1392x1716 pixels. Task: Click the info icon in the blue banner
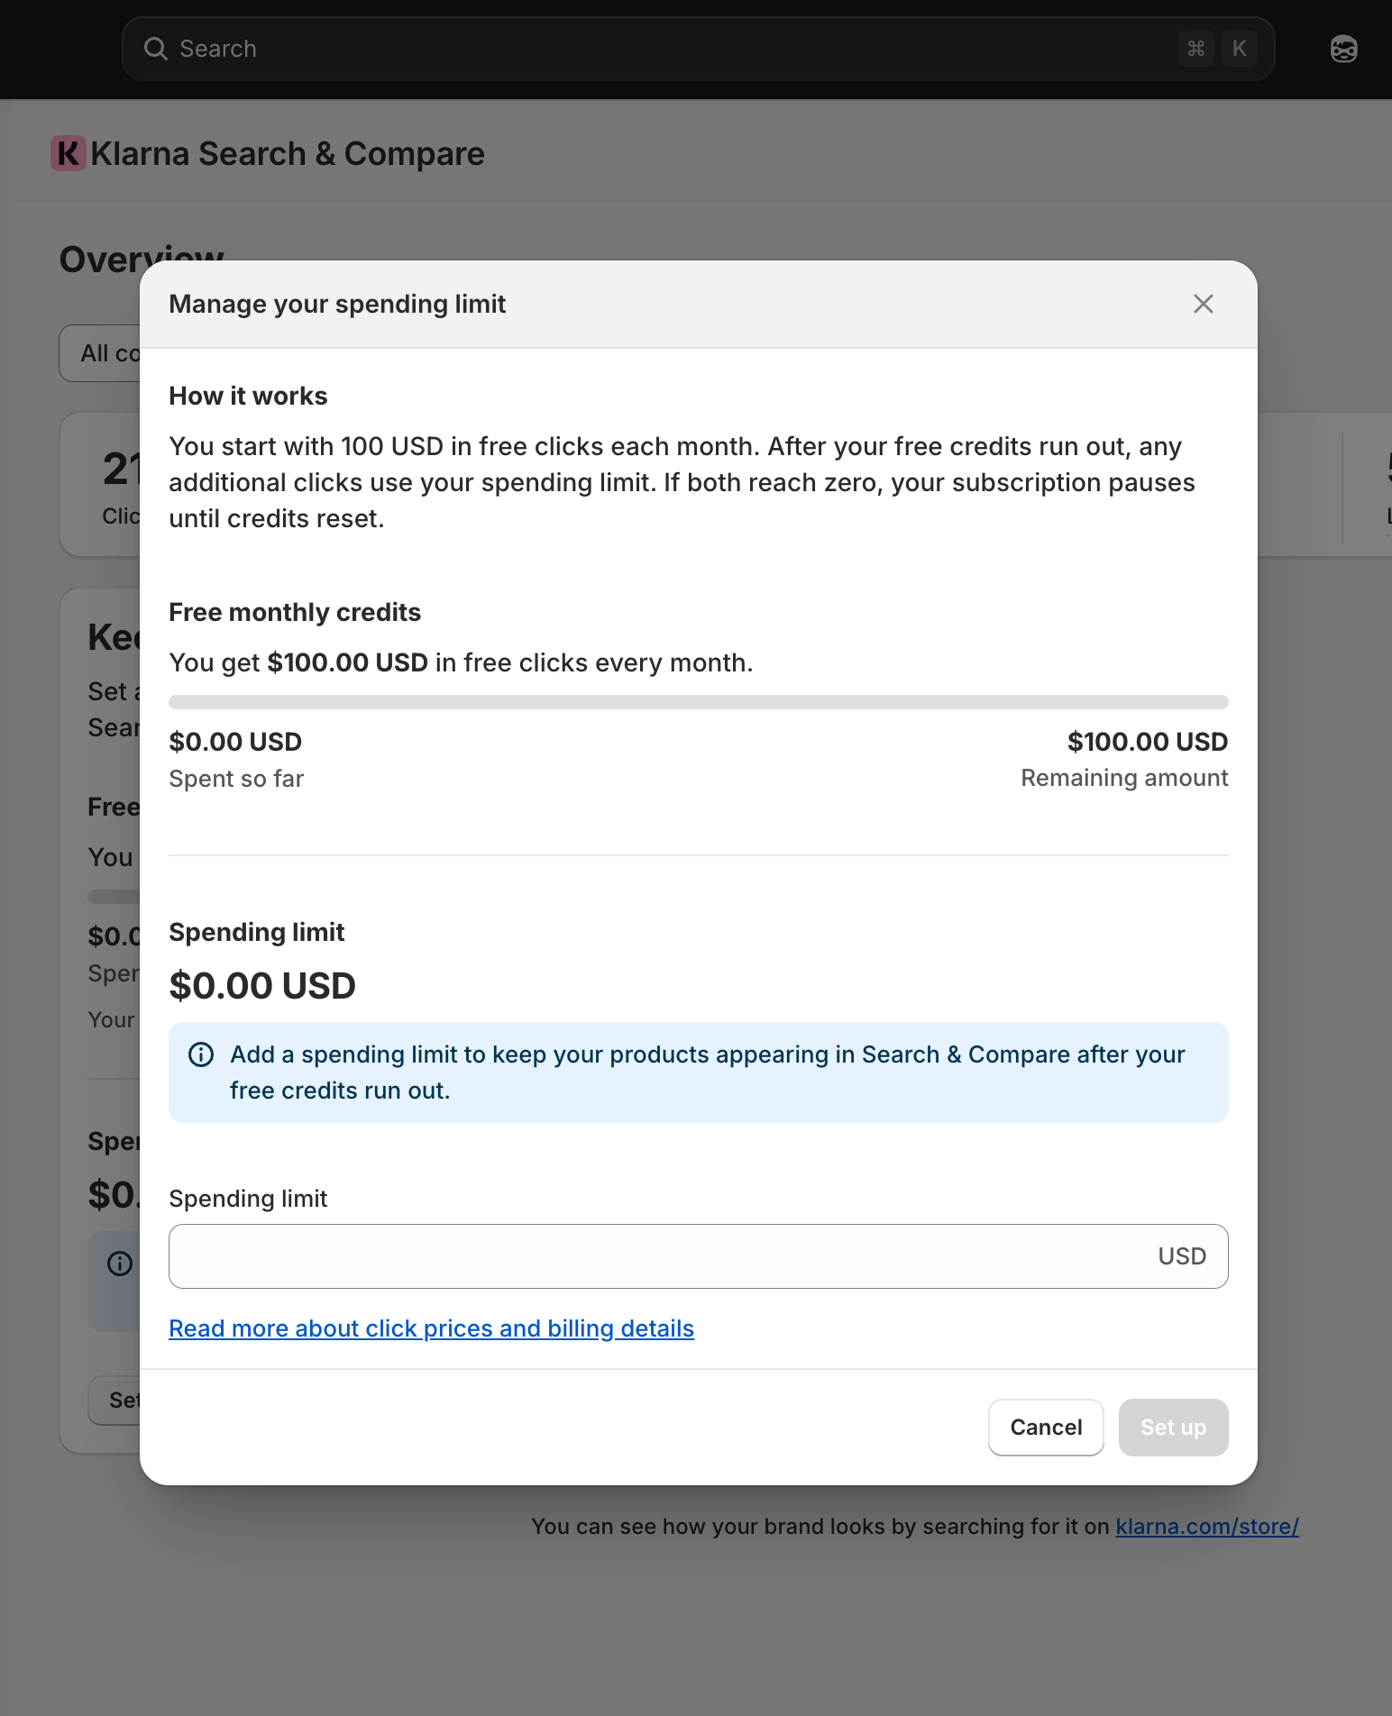coord(201,1054)
